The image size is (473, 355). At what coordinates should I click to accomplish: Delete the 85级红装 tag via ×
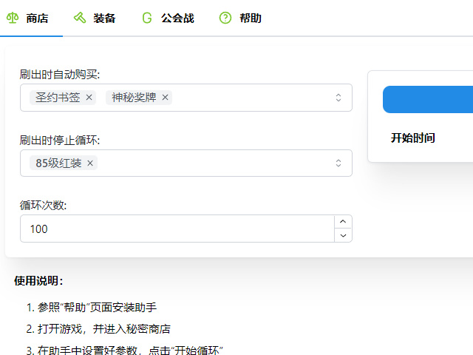(x=90, y=163)
